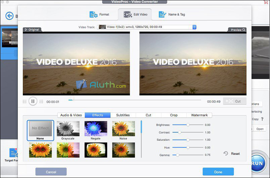
Task: Open the Name & Tag tab
Action: click(x=172, y=14)
